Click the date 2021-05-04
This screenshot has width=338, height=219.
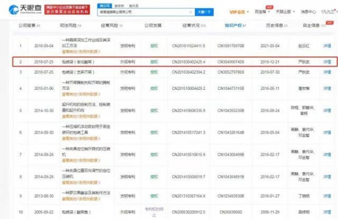270,46
